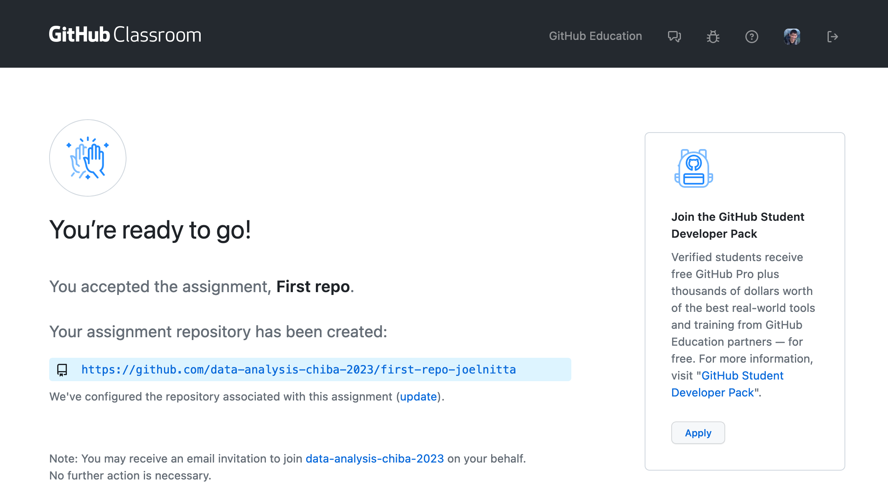
Task: Open GitHub Education from the top navigation
Action: point(595,36)
